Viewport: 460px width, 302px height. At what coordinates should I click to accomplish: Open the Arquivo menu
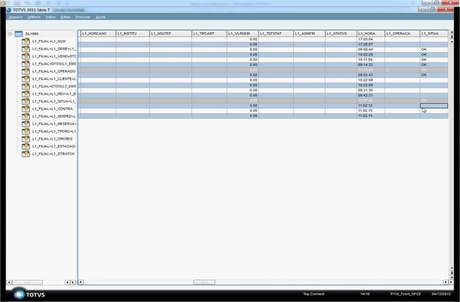point(16,17)
